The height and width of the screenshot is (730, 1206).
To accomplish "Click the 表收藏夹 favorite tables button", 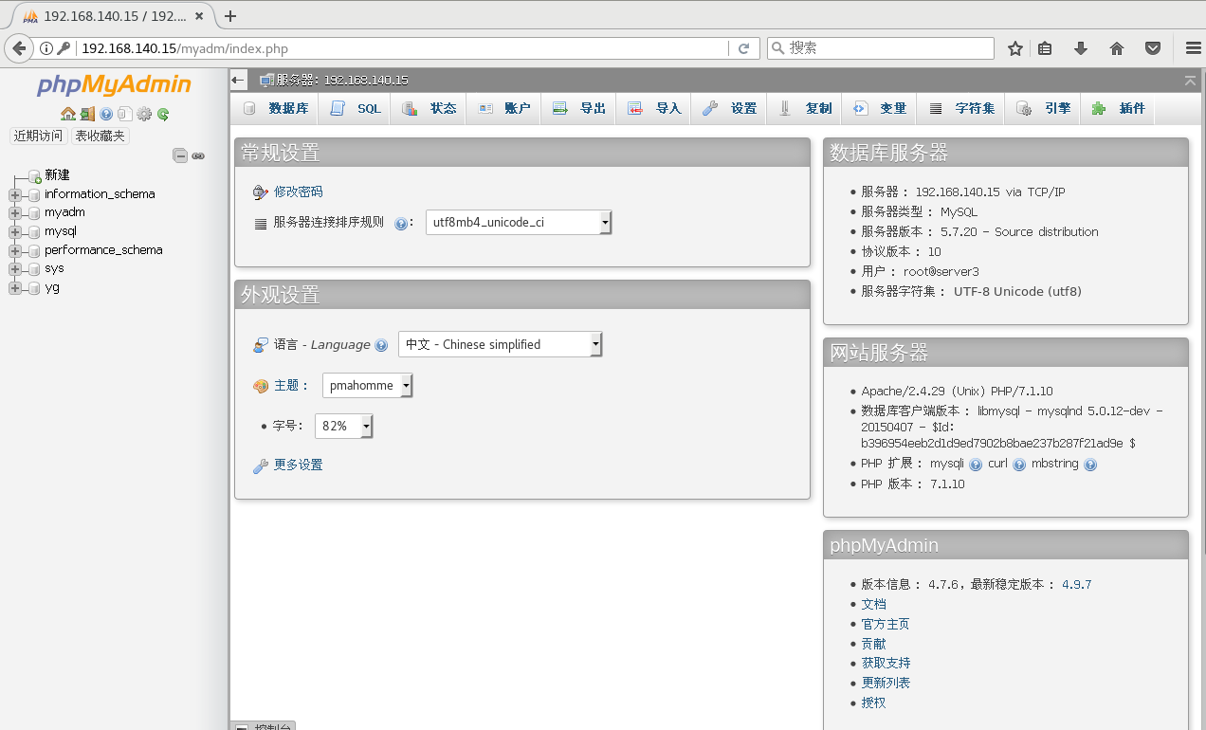I will click(100, 136).
